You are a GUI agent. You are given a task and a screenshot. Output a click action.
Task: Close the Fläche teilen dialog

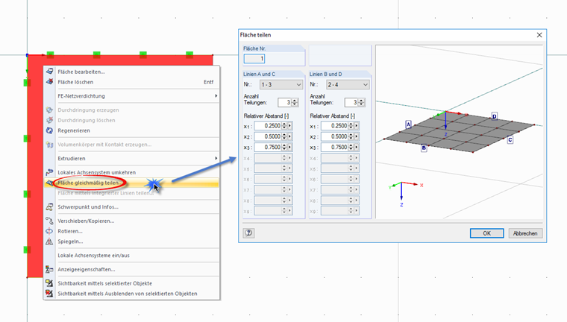539,35
